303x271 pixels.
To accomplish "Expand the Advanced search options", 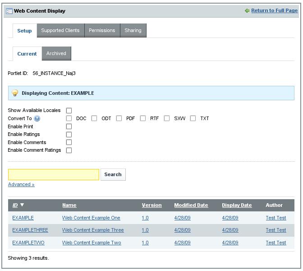I will tap(21, 184).
